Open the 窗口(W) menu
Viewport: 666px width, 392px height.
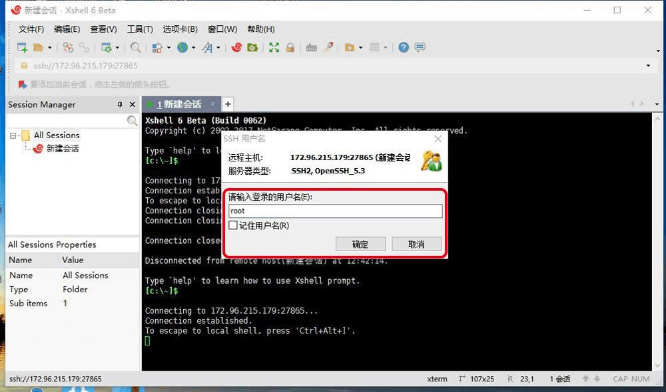click(x=222, y=29)
